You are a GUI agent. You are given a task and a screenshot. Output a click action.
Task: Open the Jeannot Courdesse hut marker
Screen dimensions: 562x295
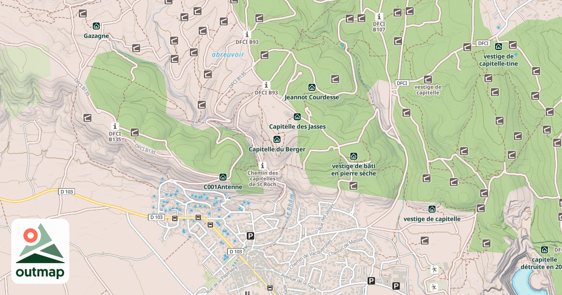[x=312, y=88]
